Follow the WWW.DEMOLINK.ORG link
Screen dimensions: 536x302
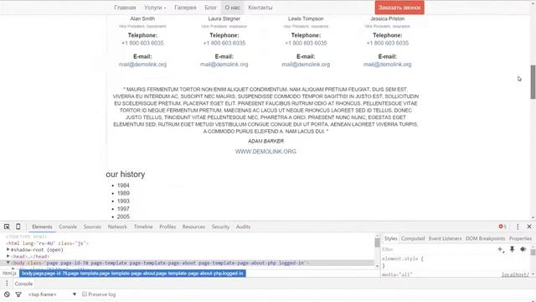265,151
